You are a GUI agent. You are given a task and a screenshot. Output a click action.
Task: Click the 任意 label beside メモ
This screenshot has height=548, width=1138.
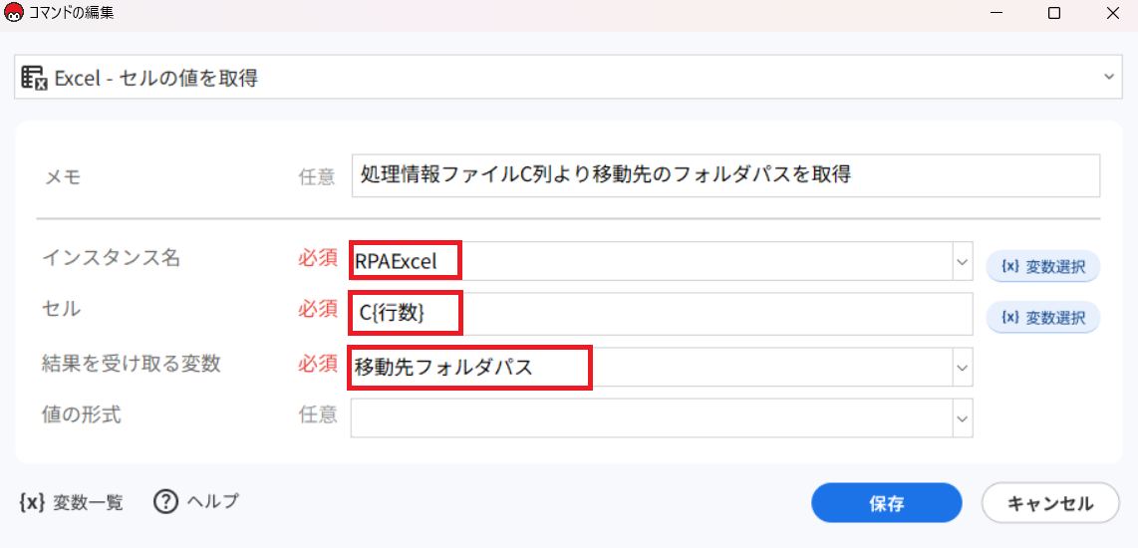(x=318, y=175)
